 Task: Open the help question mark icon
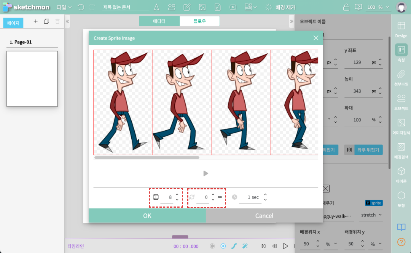coord(401,242)
